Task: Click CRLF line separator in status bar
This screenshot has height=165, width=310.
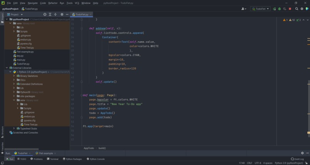Action: [250, 163]
